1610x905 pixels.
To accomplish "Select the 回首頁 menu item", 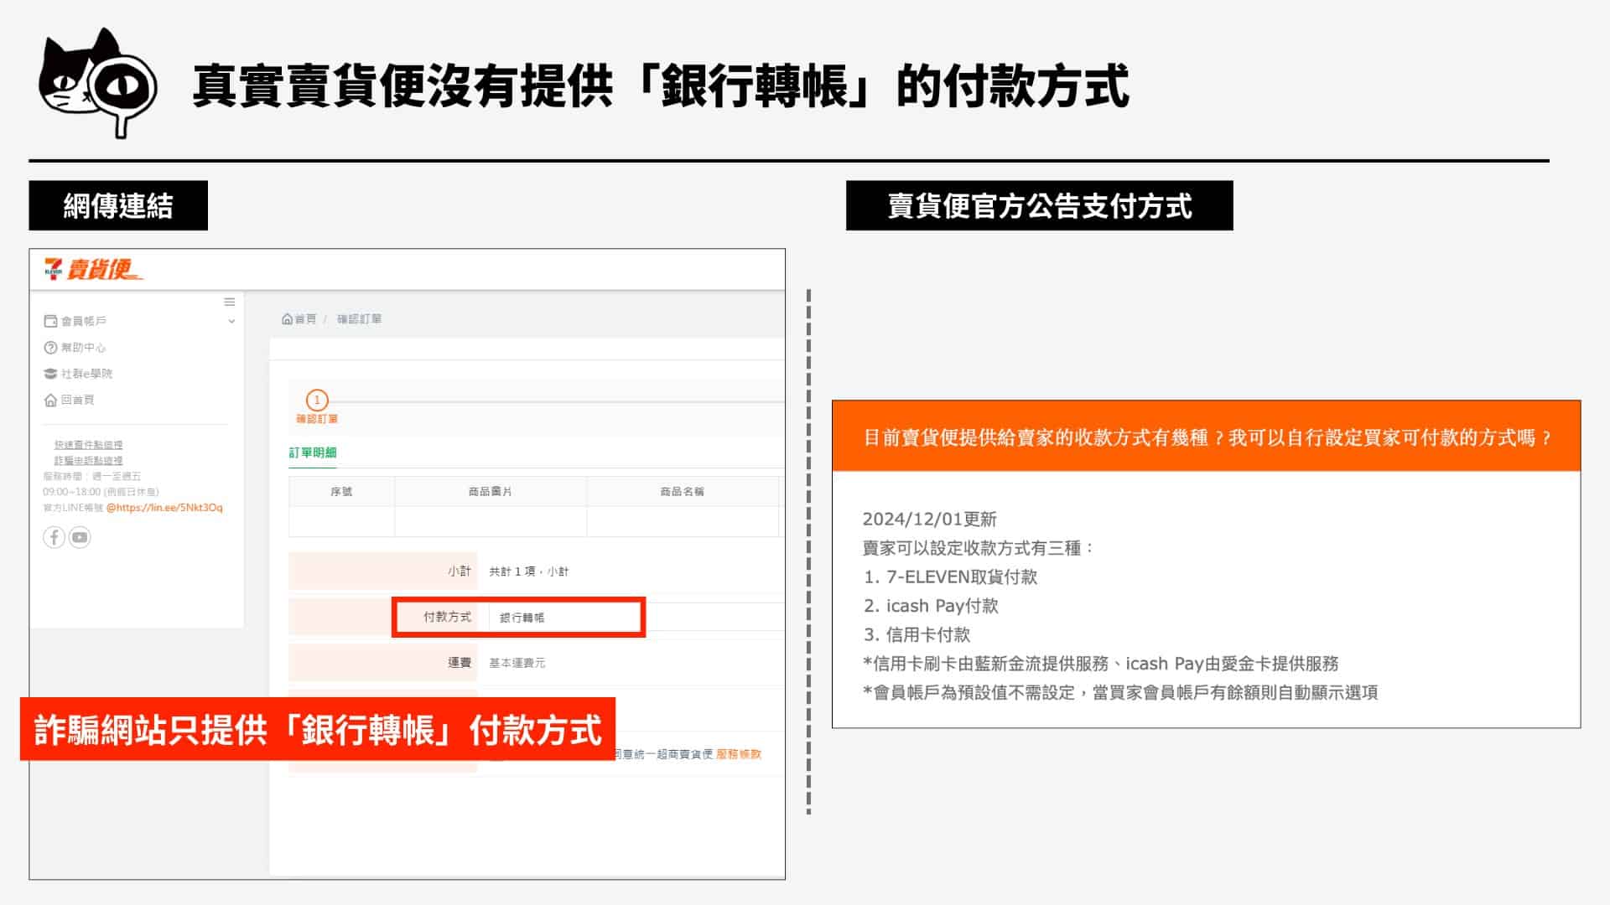I will 78,400.
